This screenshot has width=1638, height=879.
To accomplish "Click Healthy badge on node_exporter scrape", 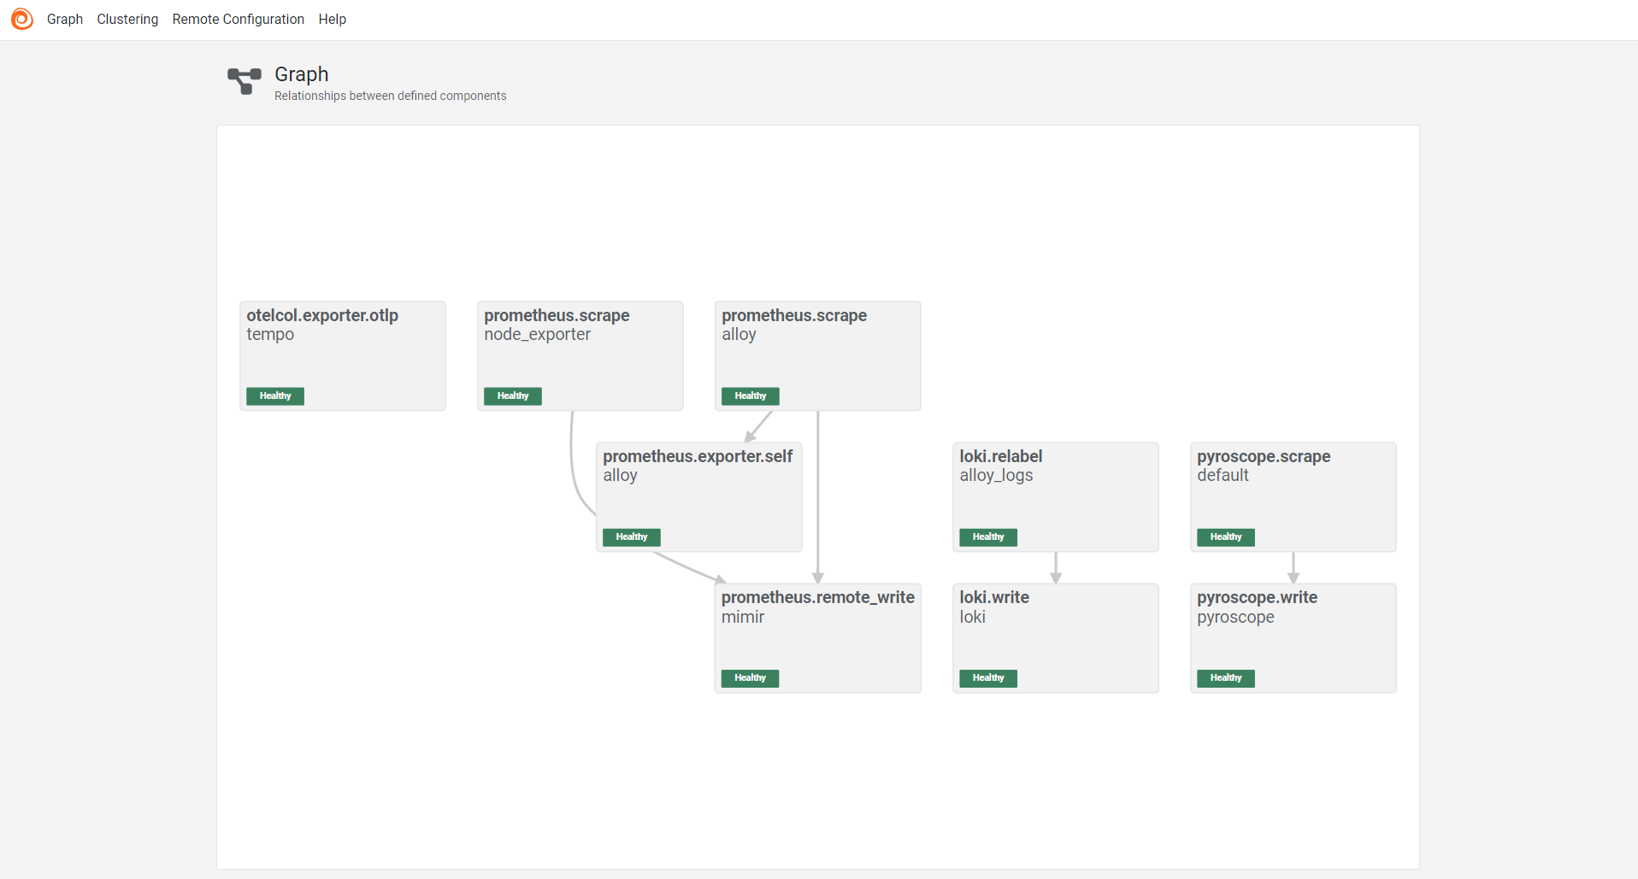I will pyautogui.click(x=513, y=396).
